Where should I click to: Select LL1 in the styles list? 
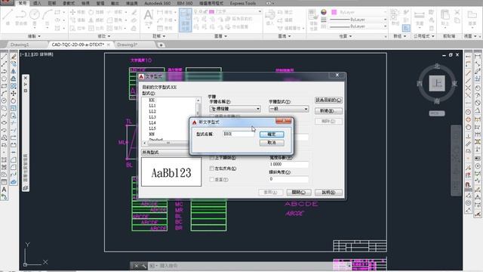pyautogui.click(x=152, y=106)
